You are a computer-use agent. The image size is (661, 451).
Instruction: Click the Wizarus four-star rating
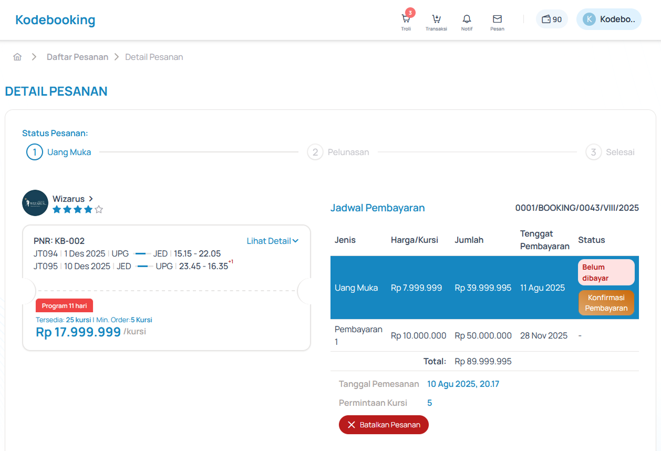point(78,210)
